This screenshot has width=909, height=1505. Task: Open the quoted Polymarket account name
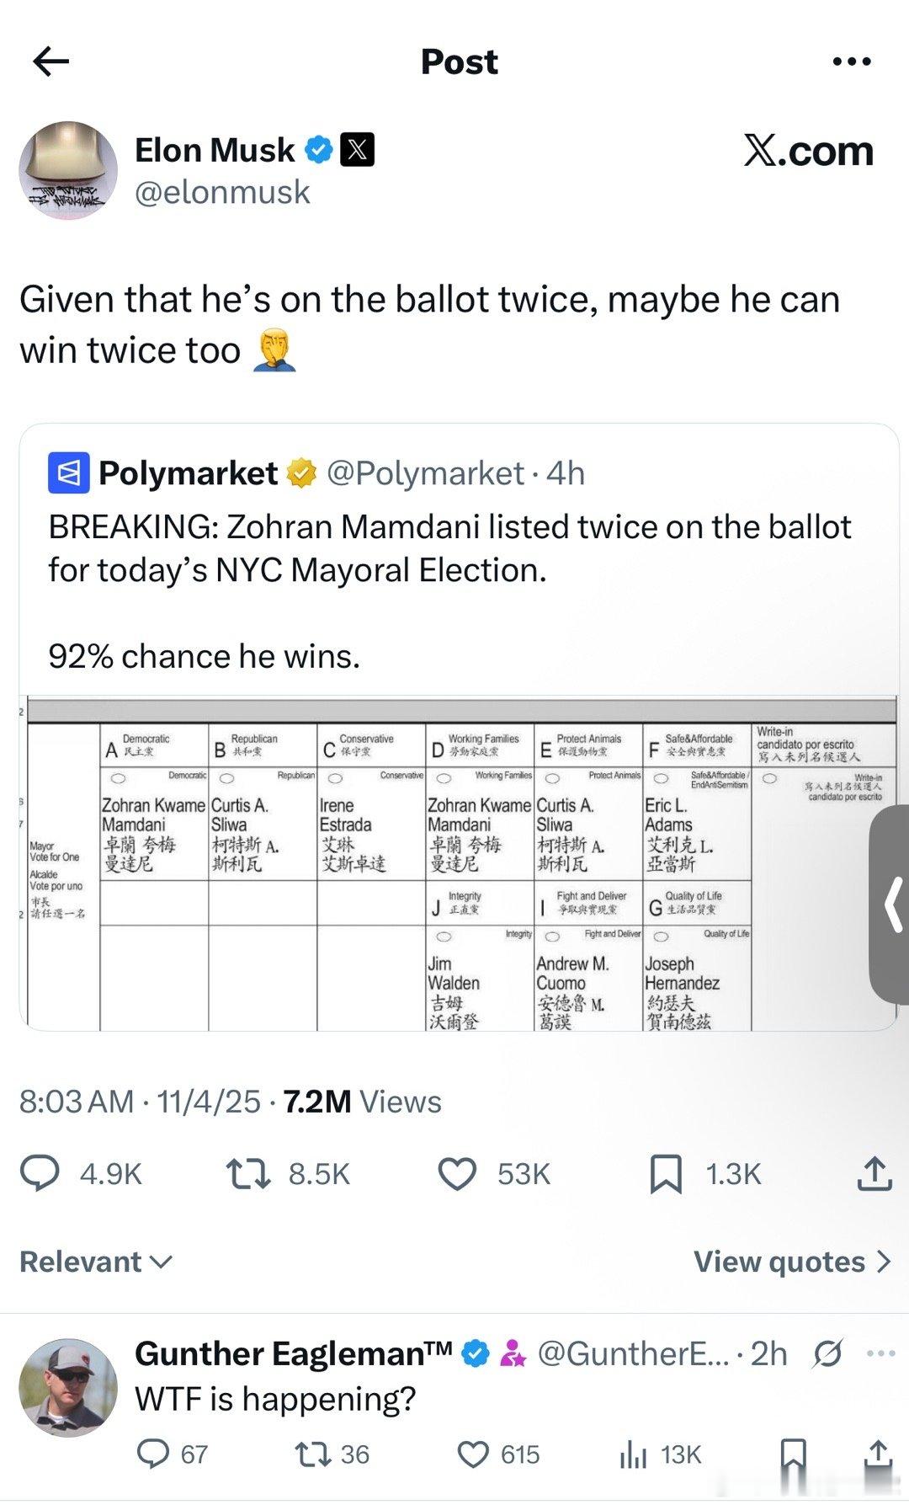188,473
